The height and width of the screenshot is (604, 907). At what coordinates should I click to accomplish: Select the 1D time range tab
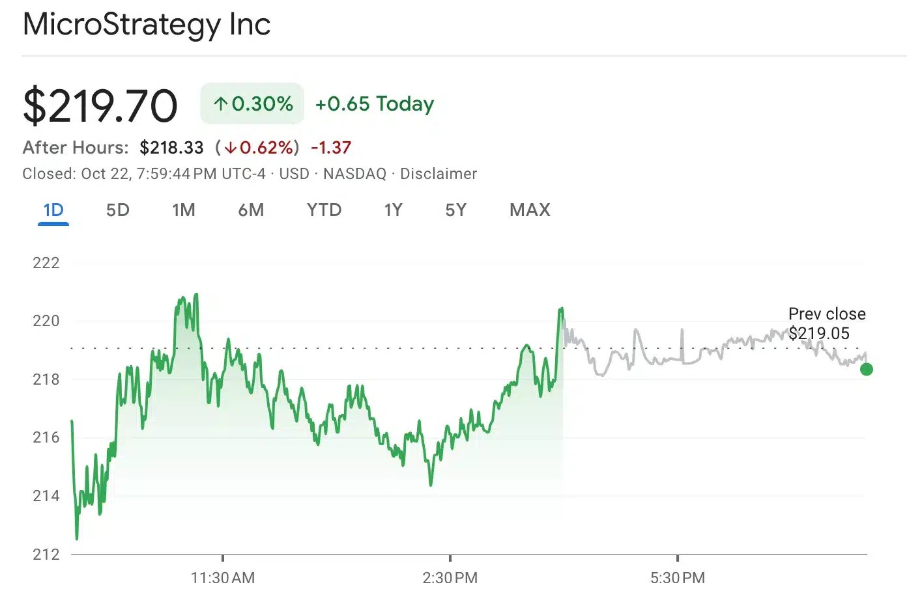pyautogui.click(x=53, y=210)
